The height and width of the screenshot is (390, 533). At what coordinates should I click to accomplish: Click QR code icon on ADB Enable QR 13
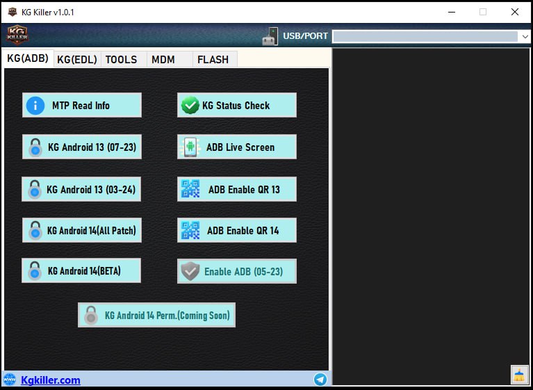190,188
